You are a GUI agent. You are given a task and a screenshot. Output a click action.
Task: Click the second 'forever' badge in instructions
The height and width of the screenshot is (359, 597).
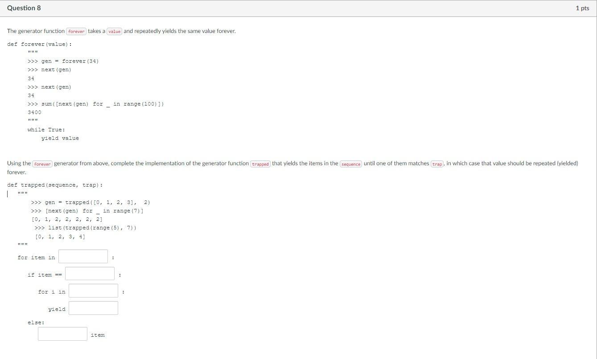pyautogui.click(x=42, y=164)
